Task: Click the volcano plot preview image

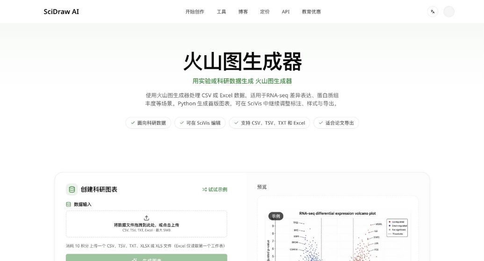Action: [338, 235]
